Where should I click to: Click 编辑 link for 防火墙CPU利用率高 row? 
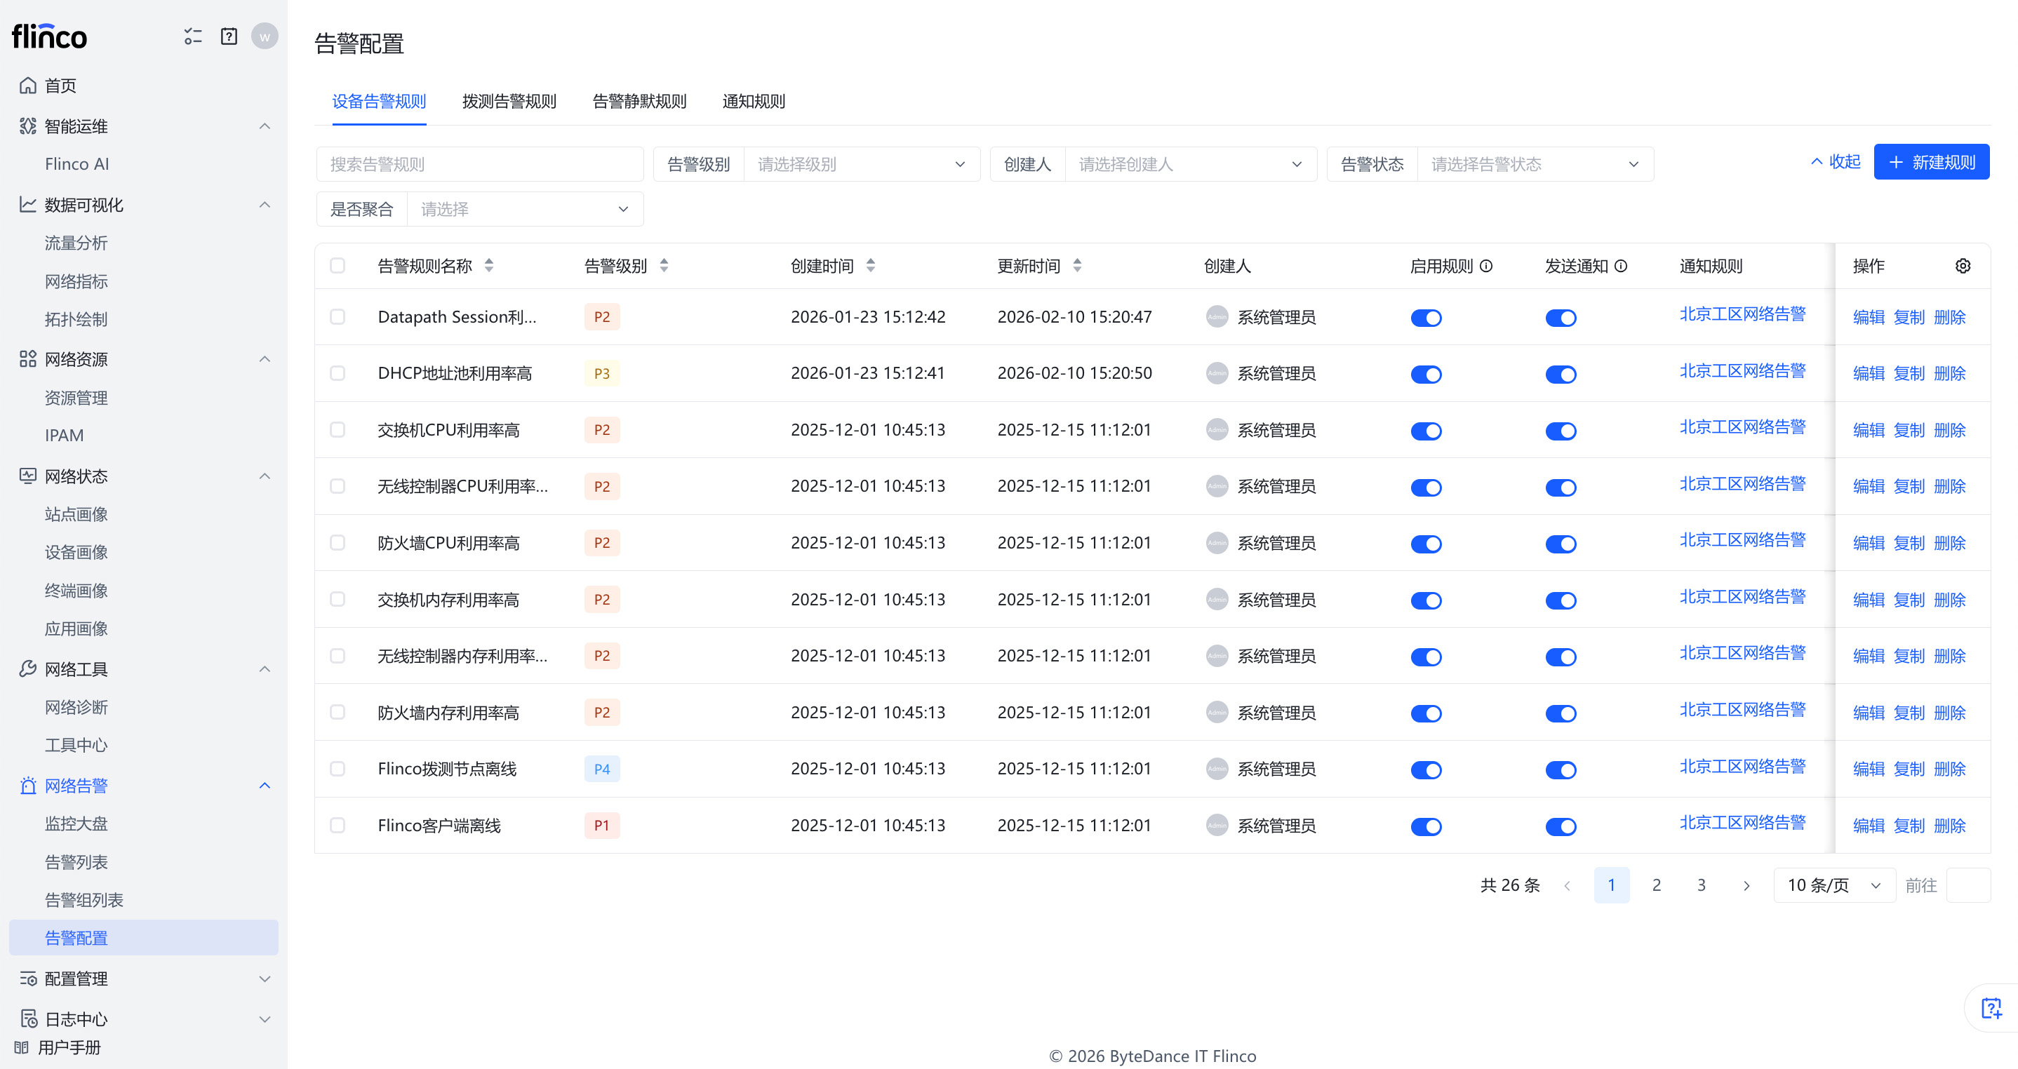point(1868,544)
